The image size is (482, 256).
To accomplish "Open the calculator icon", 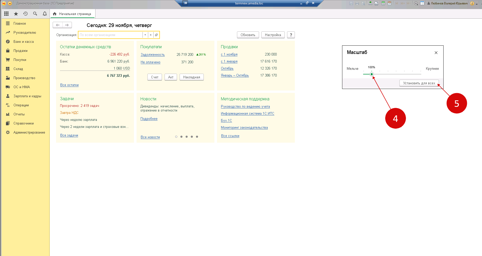I will tap(383, 3).
